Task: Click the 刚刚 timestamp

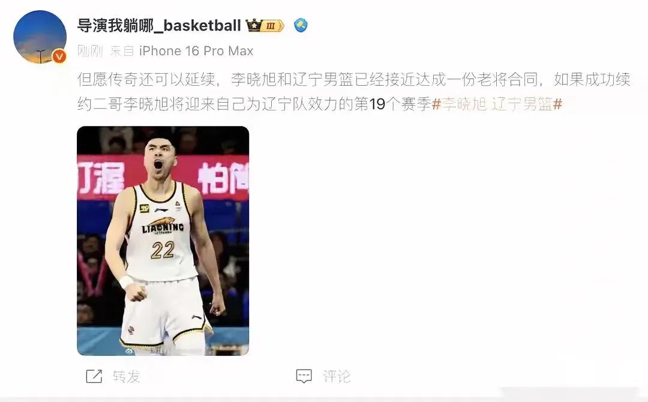Action: point(90,51)
